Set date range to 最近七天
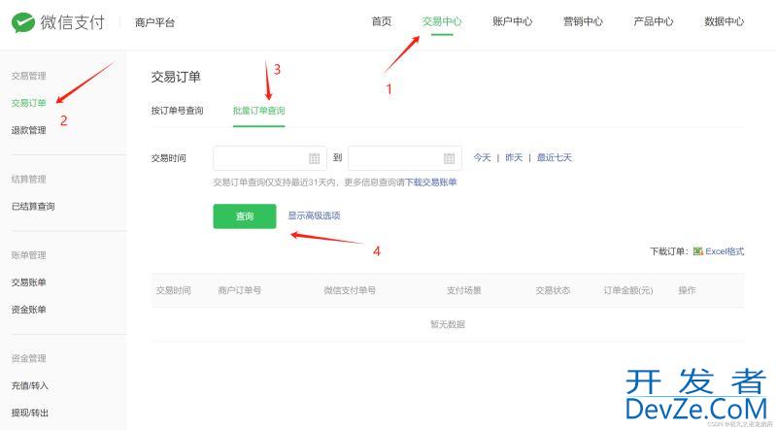777x430 pixels. (555, 157)
